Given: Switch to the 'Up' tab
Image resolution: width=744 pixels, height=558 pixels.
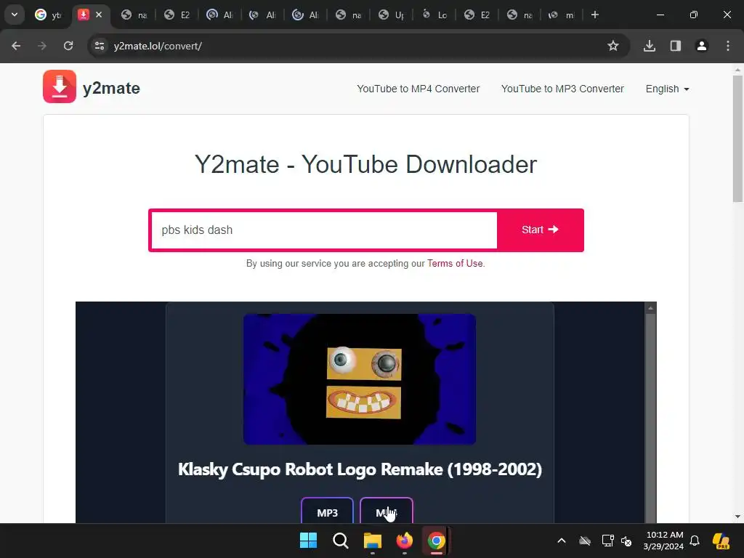Looking at the screenshot, I should coord(391,15).
